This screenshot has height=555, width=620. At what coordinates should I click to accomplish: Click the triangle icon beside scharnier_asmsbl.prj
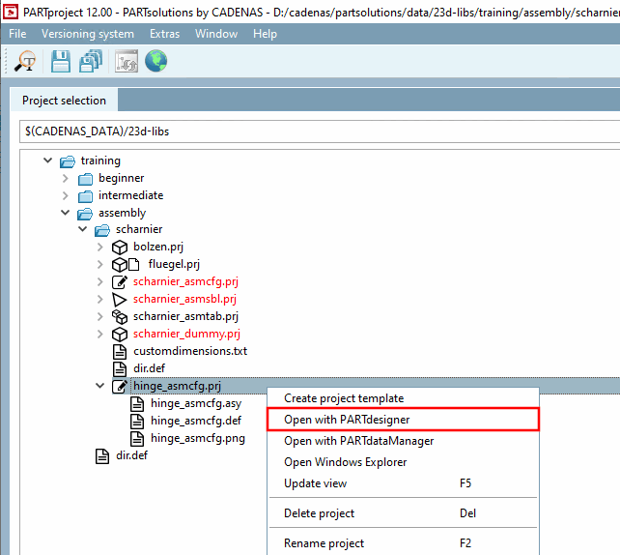119,300
